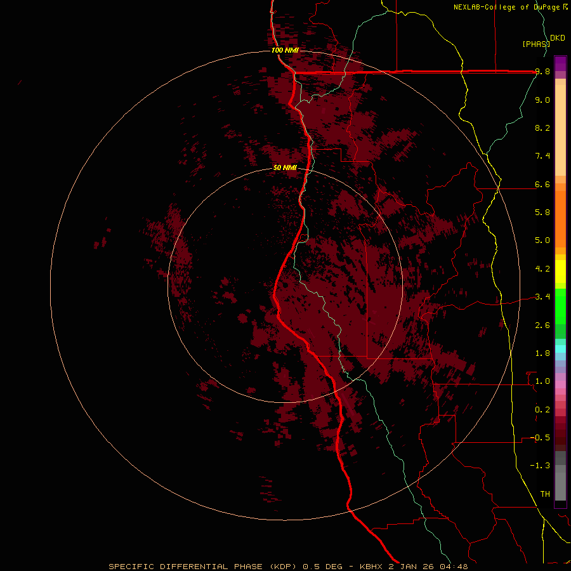Click the 9.8 value on the legend
This screenshot has width=571, height=571.
click(x=542, y=72)
